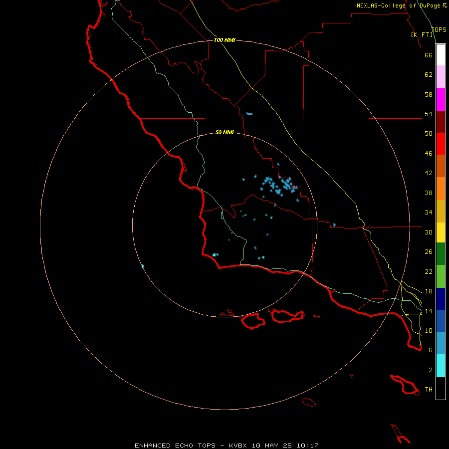Pick the light blue legend swatch
The height and width of the screenshot is (449, 449).
441,343
